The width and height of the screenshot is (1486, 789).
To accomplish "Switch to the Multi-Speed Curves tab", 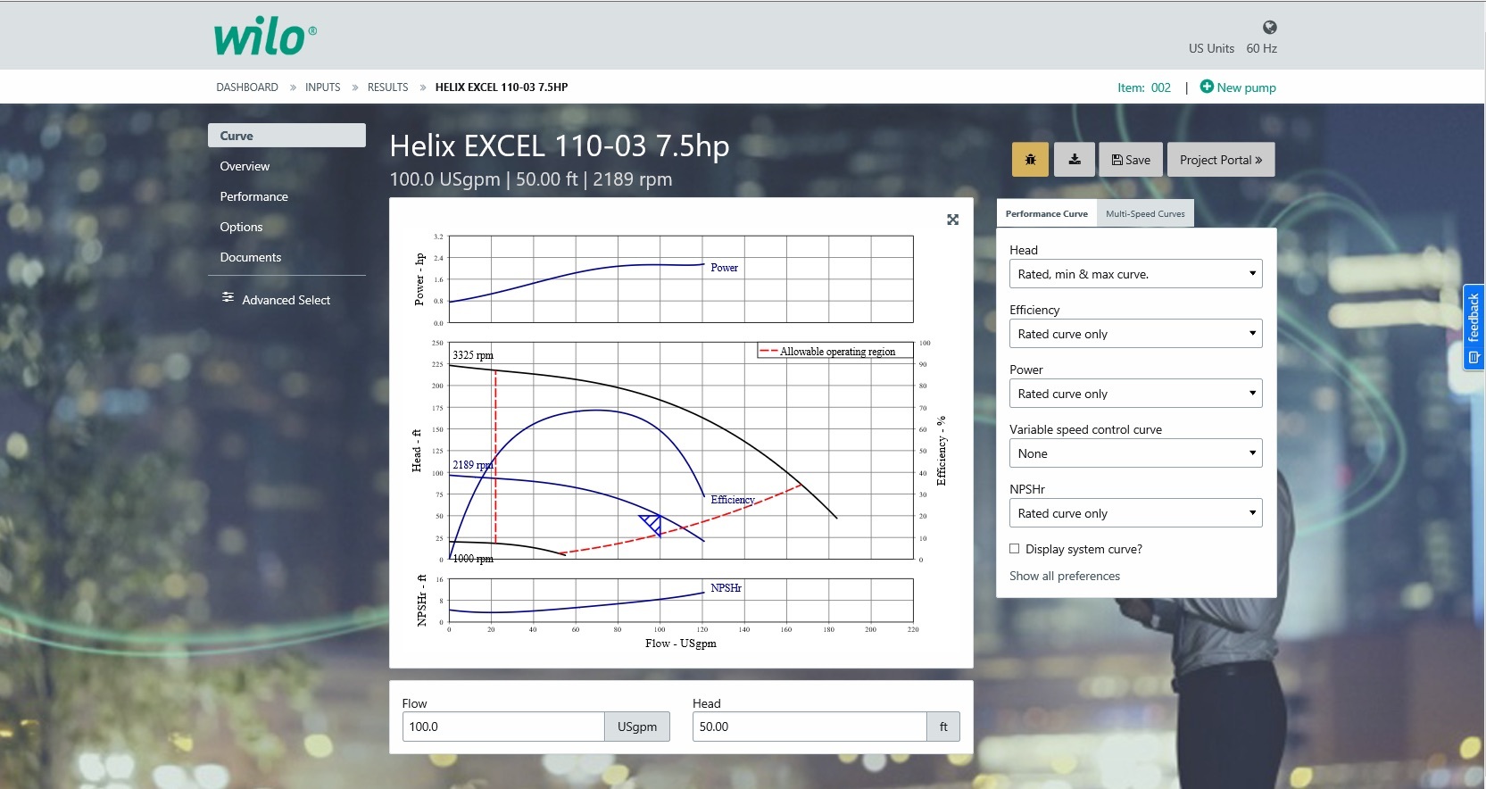I will 1145,214.
